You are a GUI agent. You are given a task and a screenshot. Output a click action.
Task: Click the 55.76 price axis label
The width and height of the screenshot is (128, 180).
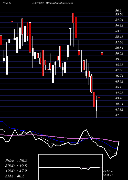(119, 14)
